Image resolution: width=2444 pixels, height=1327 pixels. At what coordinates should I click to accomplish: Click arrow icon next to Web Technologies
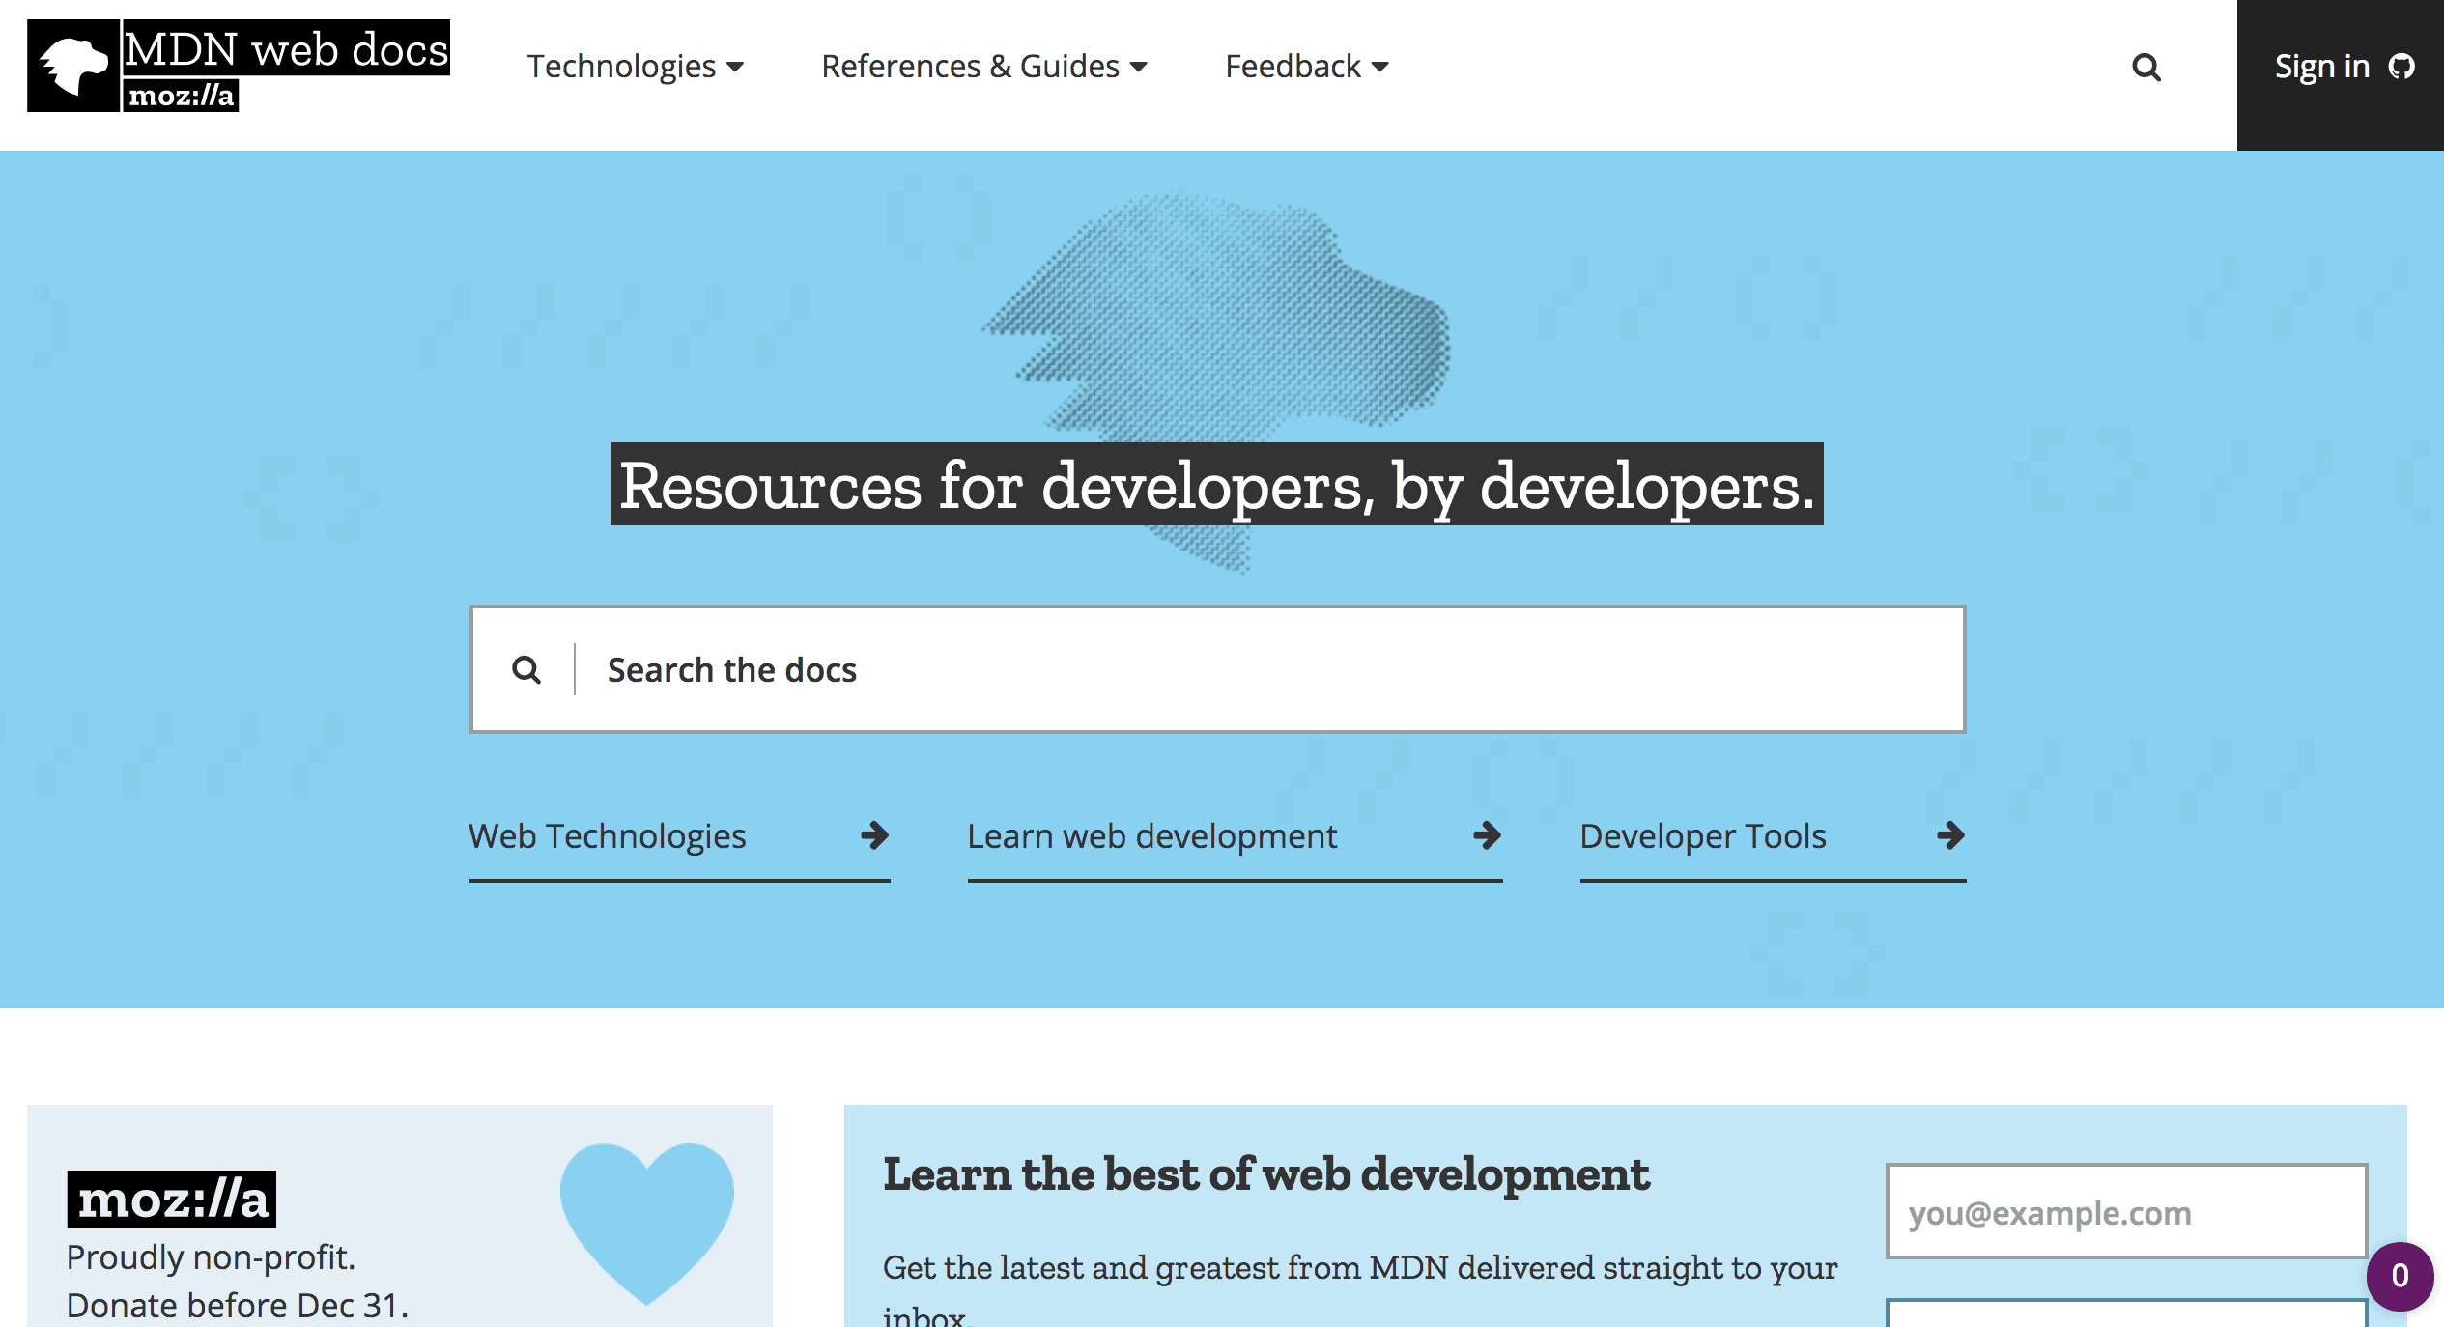(x=874, y=835)
